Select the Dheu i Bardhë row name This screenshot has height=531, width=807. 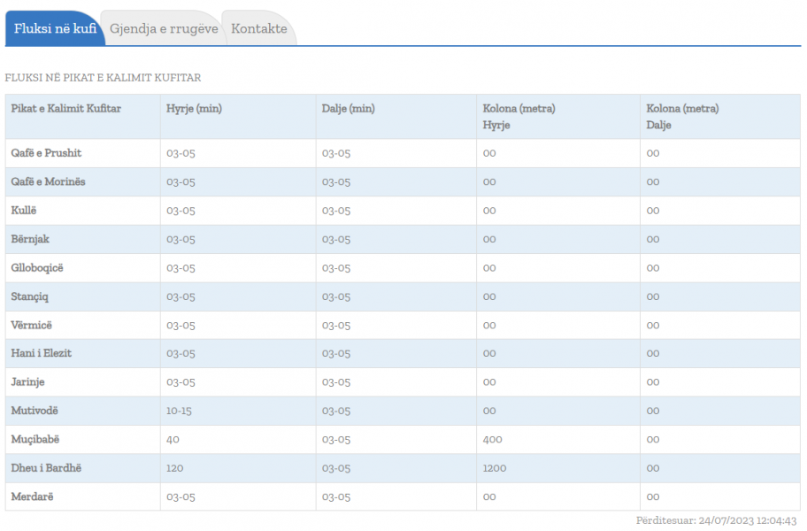click(46, 468)
